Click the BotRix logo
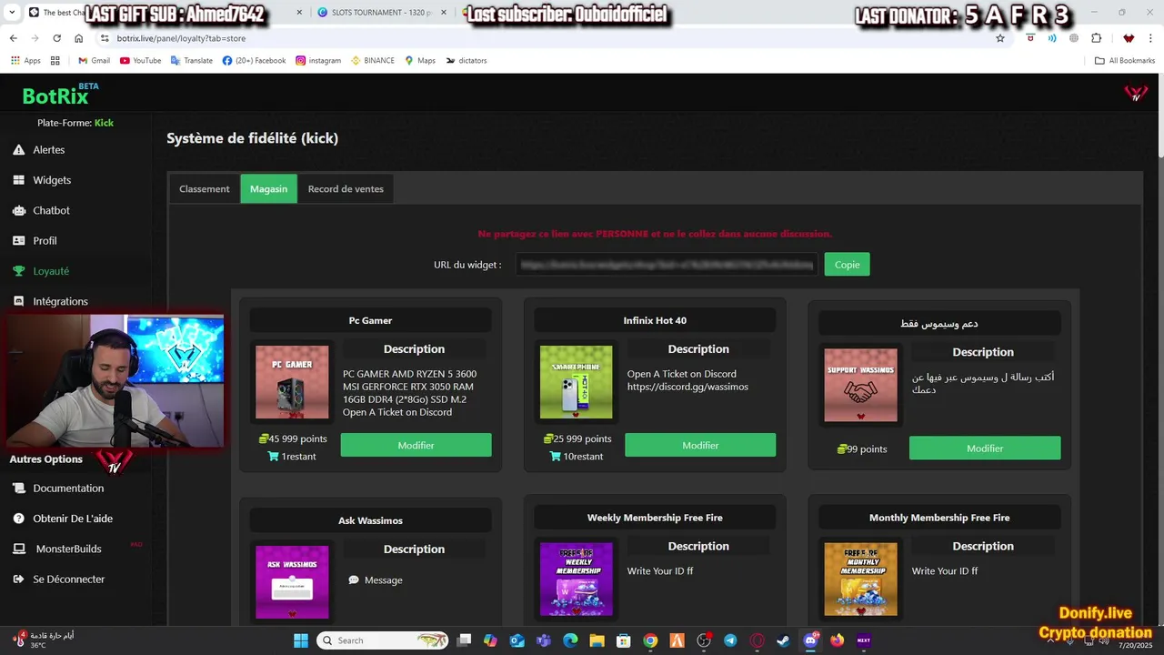Screen dimensions: 1164x655 55,96
